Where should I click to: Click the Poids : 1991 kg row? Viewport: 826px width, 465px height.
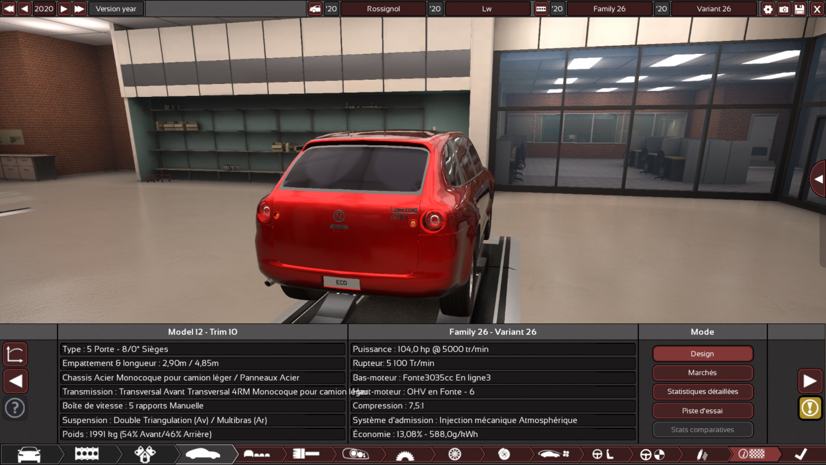[203, 434]
